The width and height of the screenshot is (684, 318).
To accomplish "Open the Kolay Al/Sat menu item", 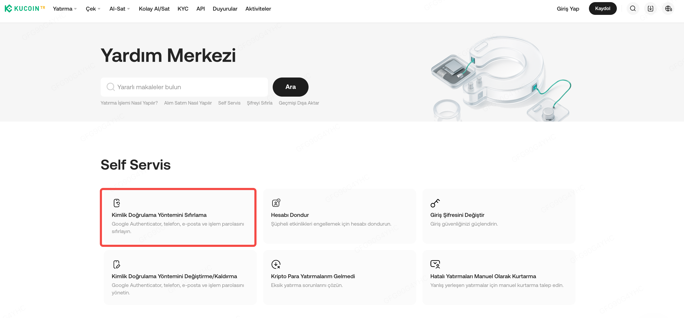I will [154, 9].
